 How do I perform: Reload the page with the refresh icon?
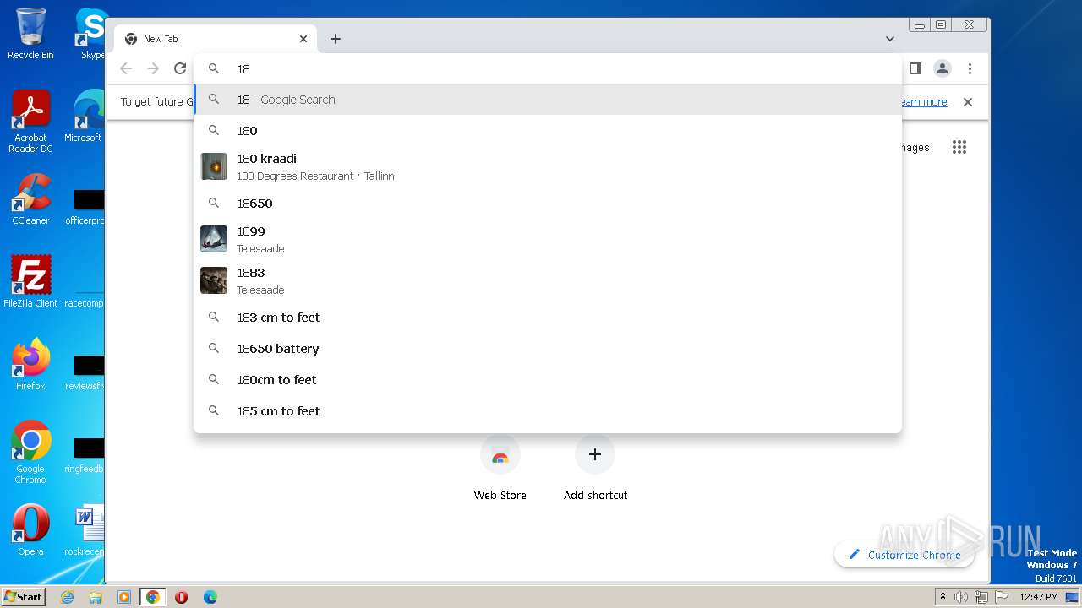[180, 68]
